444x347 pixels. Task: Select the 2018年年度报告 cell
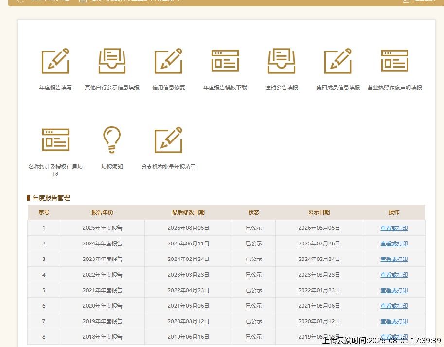coord(102,337)
